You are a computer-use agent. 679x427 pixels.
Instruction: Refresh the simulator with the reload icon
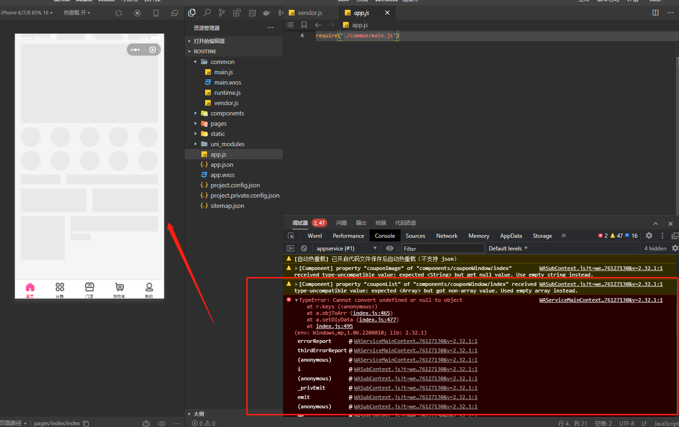click(119, 13)
